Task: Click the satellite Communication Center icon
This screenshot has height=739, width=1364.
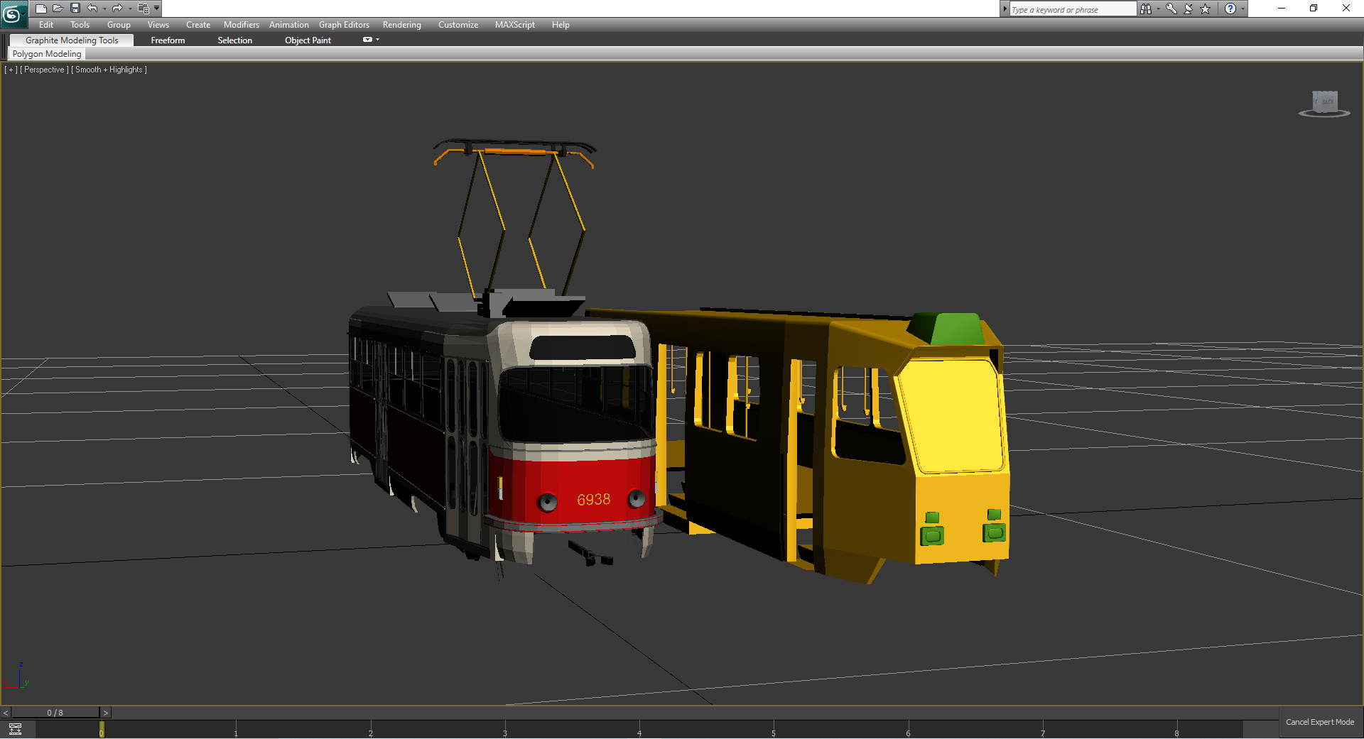Action: (x=1189, y=9)
